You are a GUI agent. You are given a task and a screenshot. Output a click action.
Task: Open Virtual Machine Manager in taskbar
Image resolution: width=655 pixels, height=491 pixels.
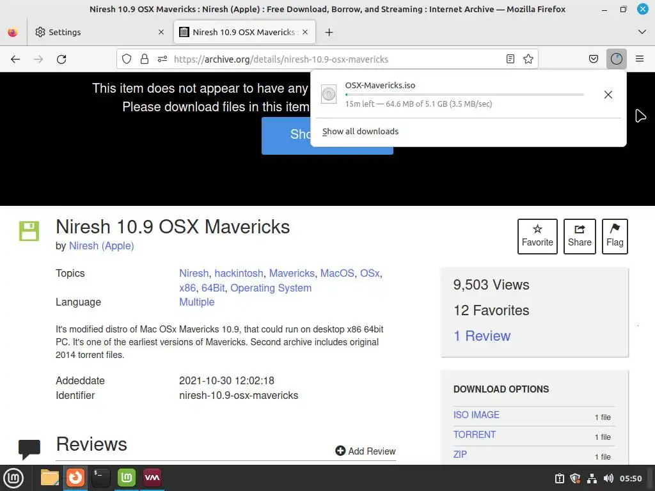click(152, 478)
